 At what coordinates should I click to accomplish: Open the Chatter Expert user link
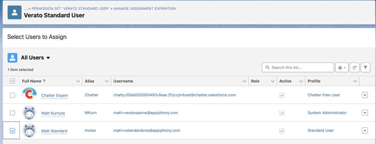(x=55, y=96)
